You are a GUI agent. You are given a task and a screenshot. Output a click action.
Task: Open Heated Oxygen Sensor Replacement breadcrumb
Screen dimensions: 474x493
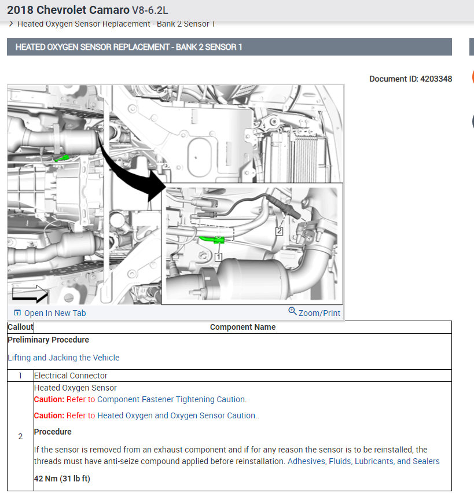click(x=116, y=24)
